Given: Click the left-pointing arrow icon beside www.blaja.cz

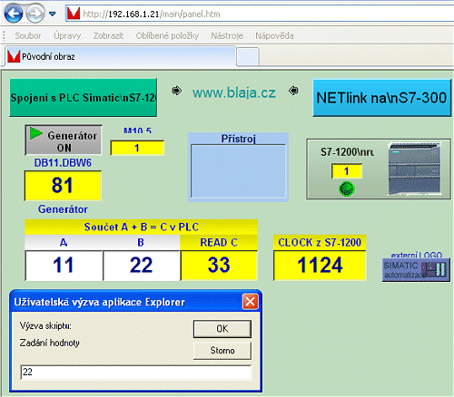Looking at the screenshot, I should [x=293, y=91].
